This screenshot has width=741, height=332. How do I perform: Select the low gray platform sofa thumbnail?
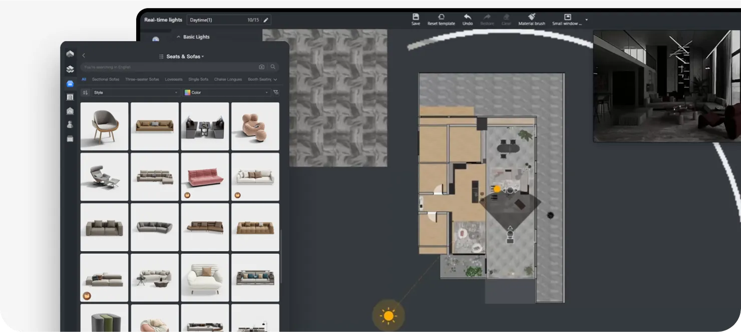point(105,277)
